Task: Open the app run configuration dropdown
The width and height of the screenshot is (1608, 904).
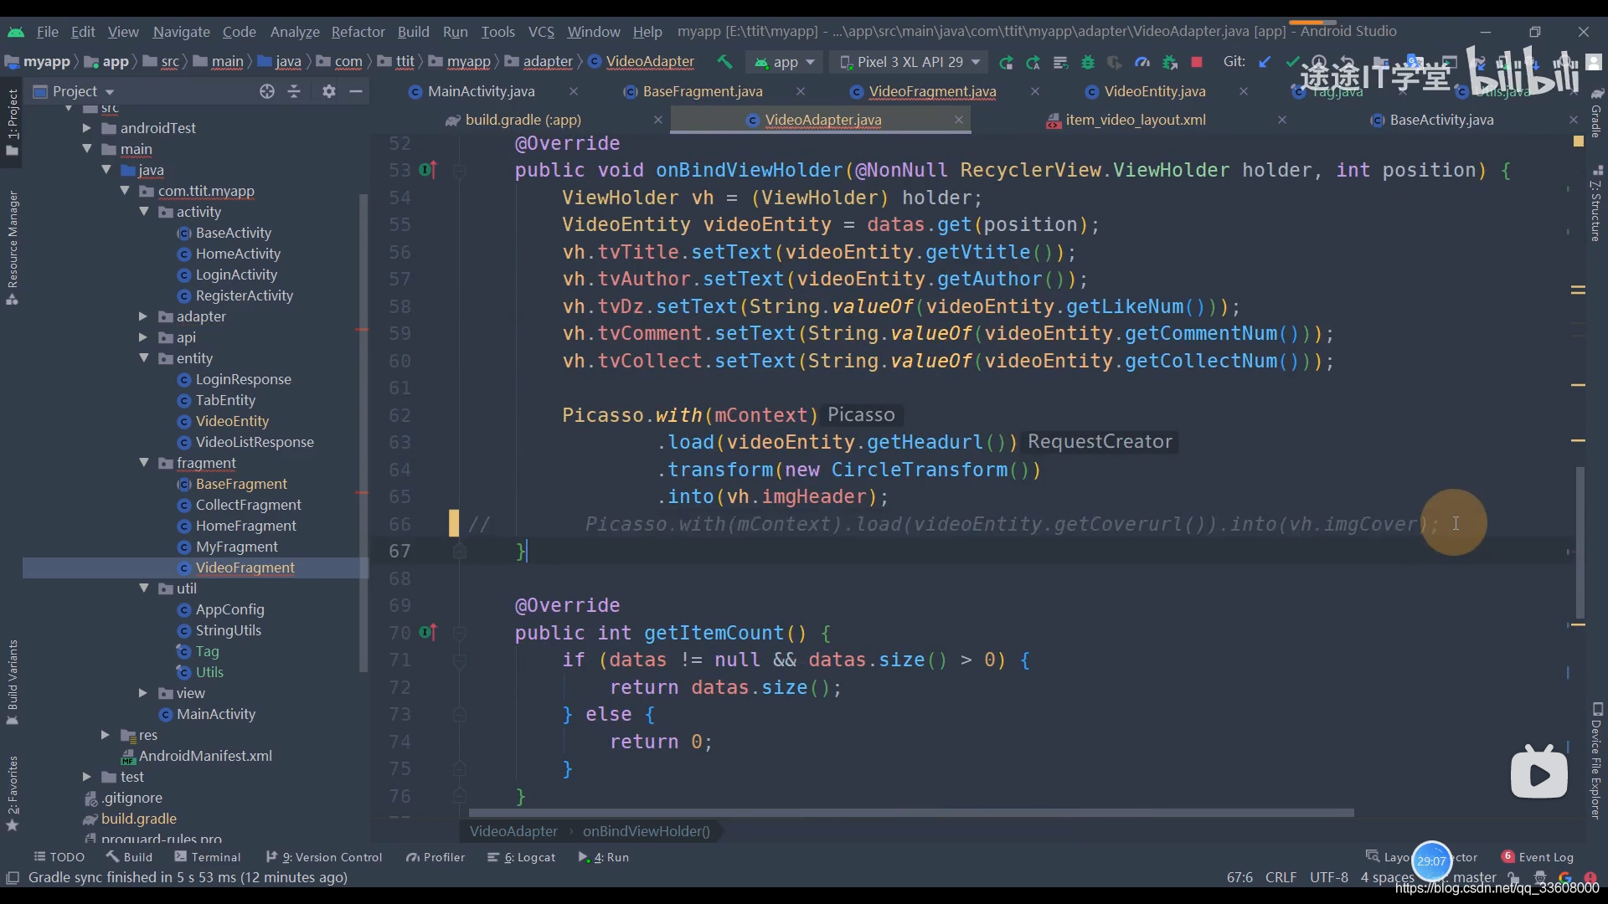Action: coord(786,62)
